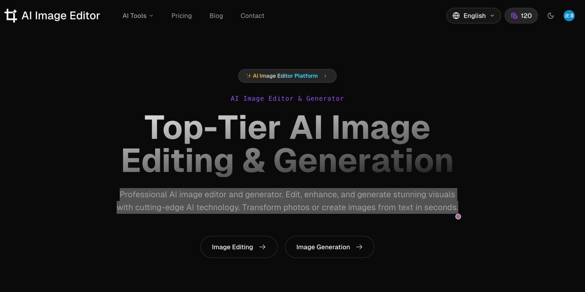Click the credits coin icon

tap(514, 16)
